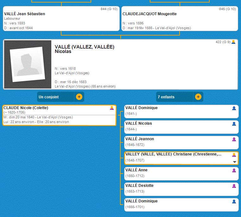This screenshot has height=217, width=241.
Task: Click the plus icon next to Un conjoint
Action: point(79,97)
